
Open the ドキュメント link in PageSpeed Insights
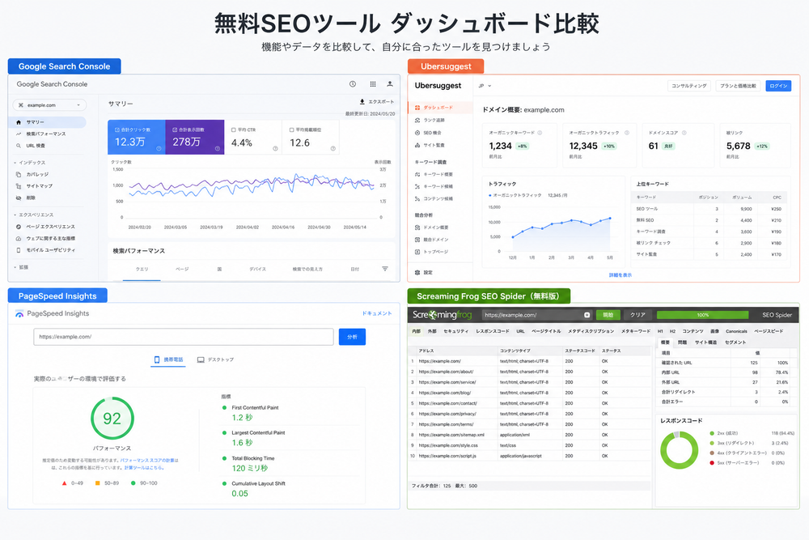coord(377,313)
